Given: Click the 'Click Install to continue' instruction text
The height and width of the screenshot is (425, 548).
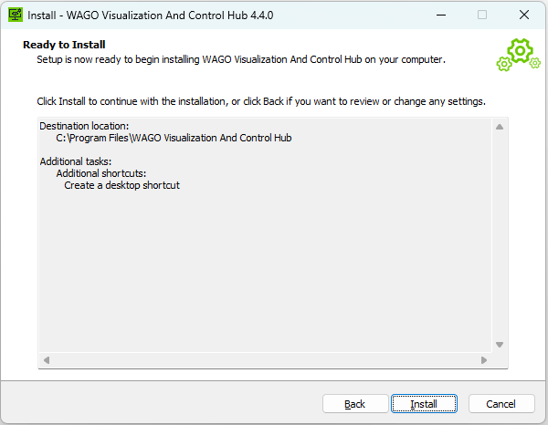Looking at the screenshot, I should 260,100.
